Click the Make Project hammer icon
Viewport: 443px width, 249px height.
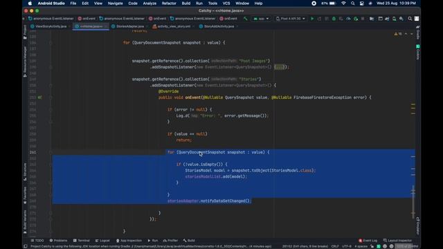pyautogui.click(x=245, y=19)
